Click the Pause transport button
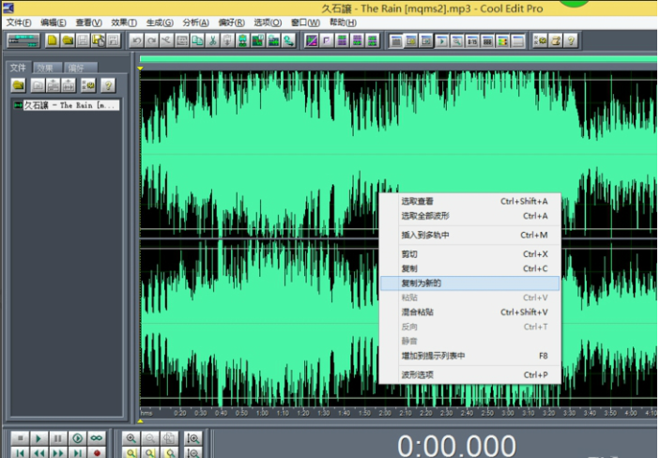660x458 pixels. 57,438
